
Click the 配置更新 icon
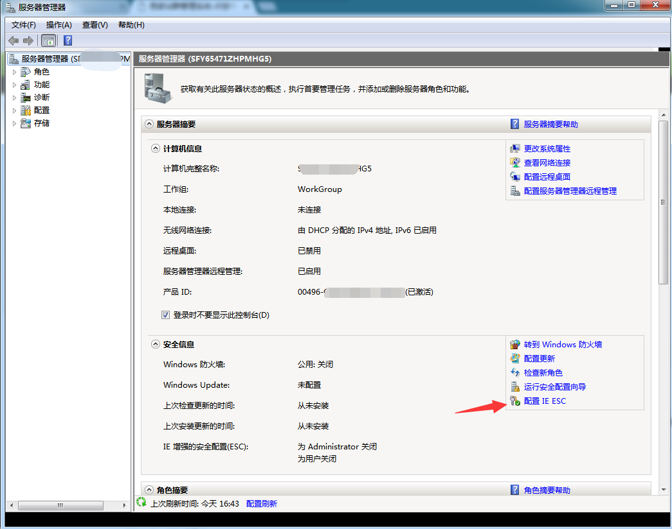click(514, 359)
